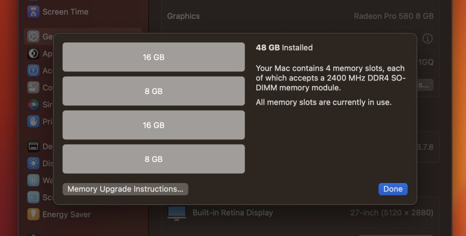
Task: Select the Wallpaper icon in sidebar
Action: coord(33,180)
